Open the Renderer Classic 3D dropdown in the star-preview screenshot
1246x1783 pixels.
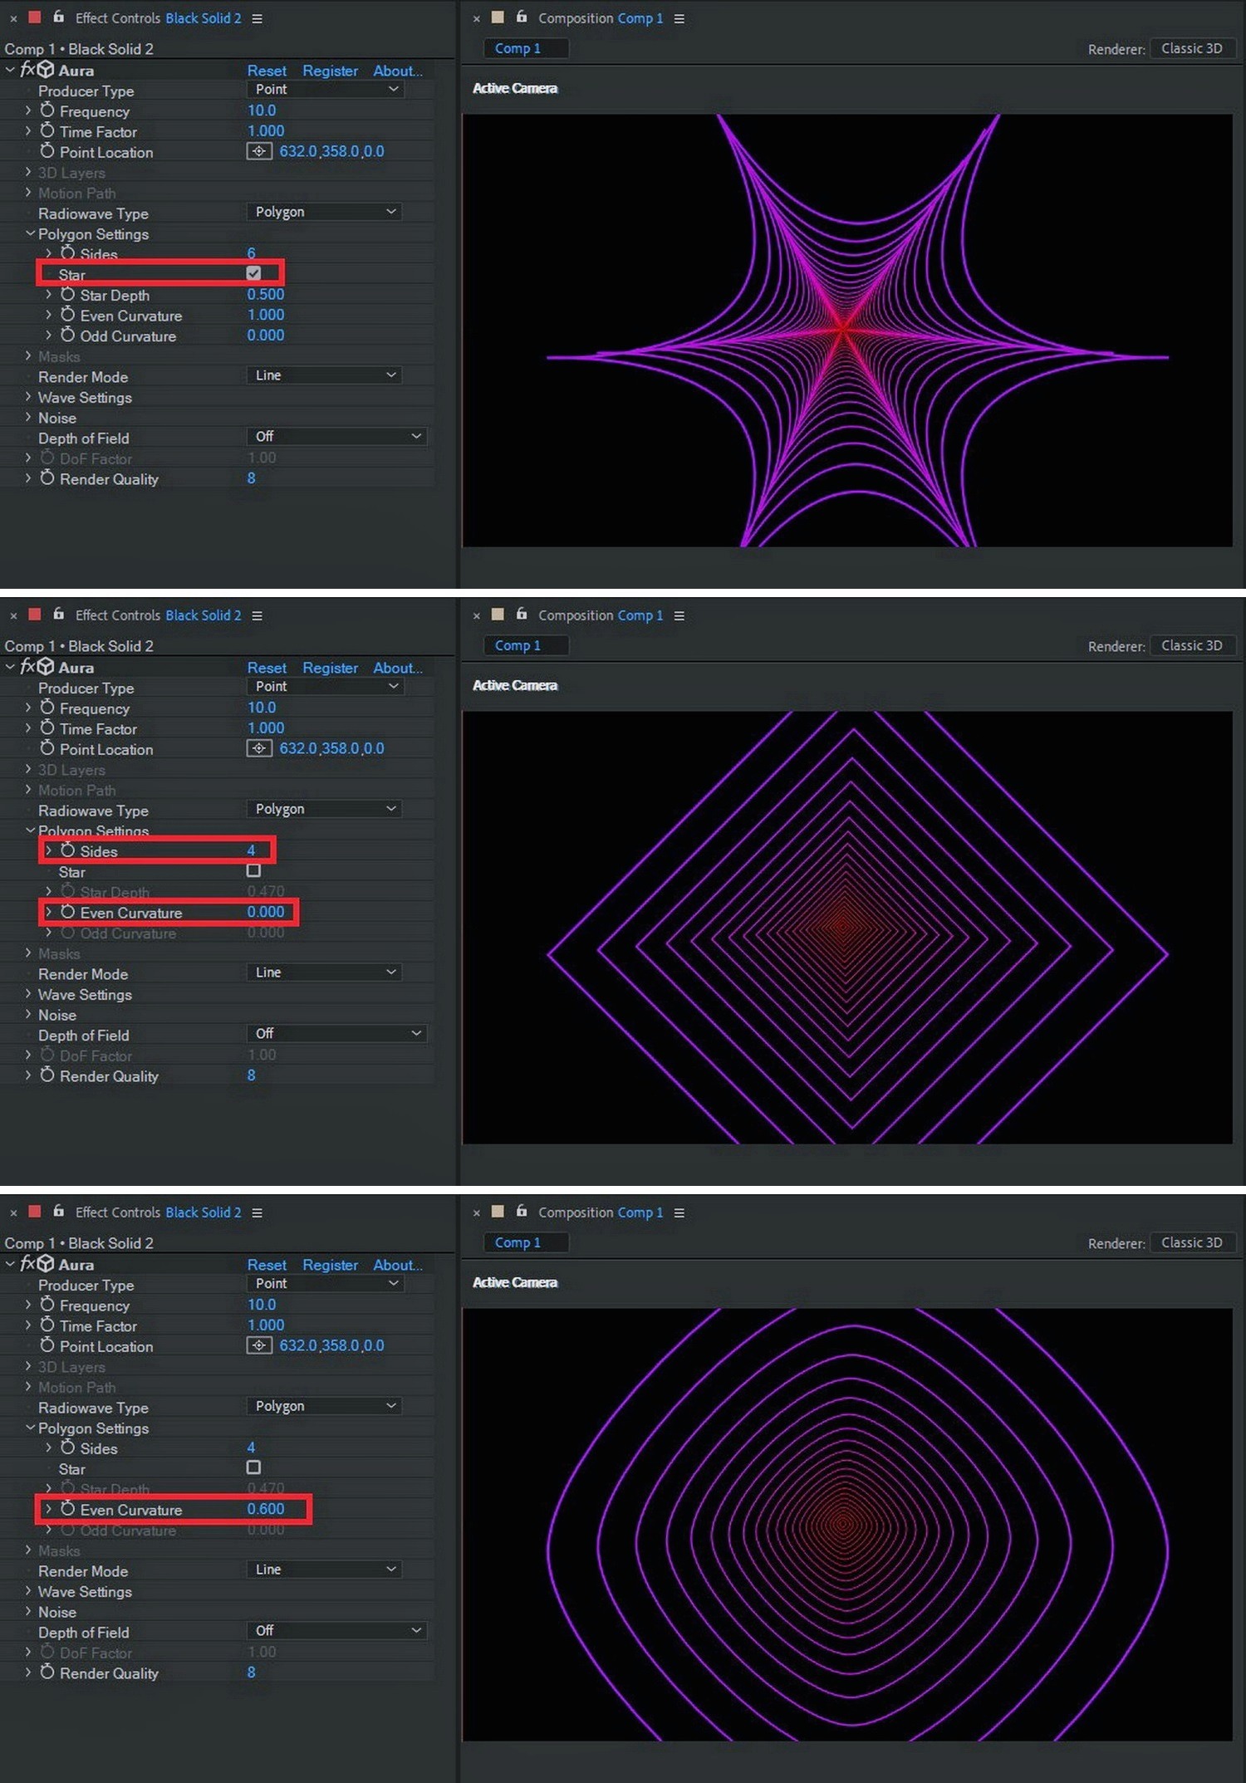click(x=1193, y=49)
